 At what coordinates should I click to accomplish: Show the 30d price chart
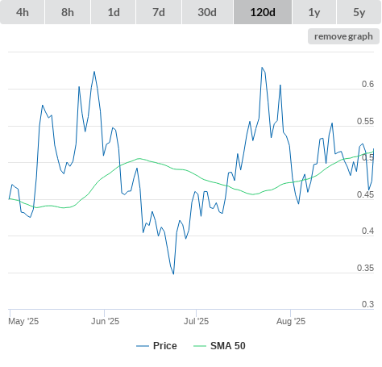[x=207, y=12]
